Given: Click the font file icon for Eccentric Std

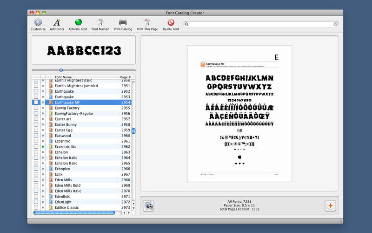Looking at the screenshot, I should 51,147.
